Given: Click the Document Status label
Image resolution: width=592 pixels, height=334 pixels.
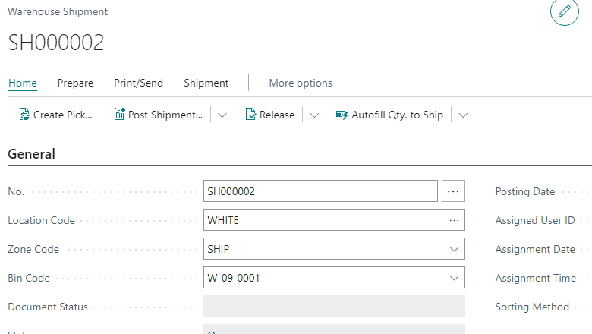Looking at the screenshot, I should pyautogui.click(x=48, y=307).
